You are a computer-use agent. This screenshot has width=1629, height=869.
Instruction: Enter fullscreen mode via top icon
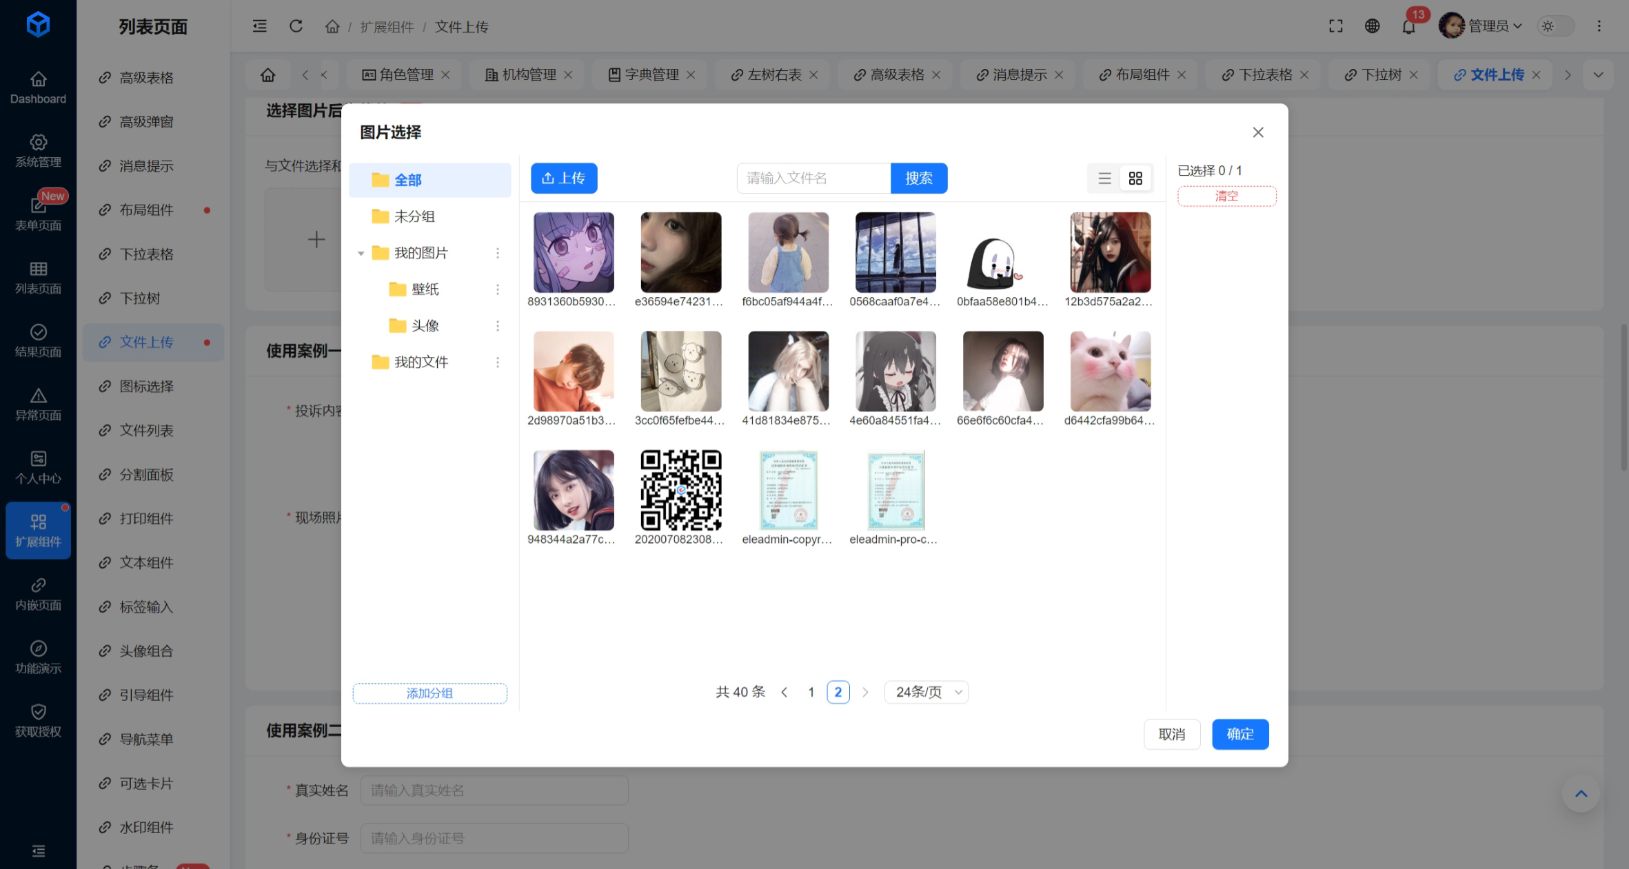click(1335, 26)
